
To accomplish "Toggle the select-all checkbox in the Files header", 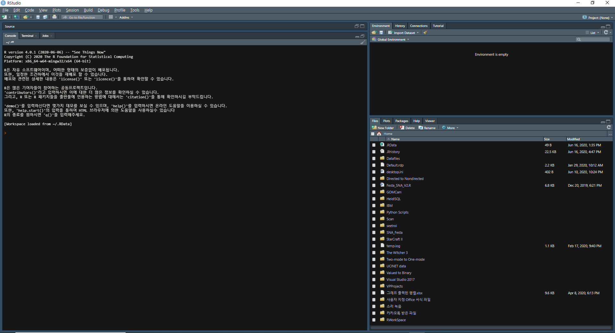I will (373, 134).
